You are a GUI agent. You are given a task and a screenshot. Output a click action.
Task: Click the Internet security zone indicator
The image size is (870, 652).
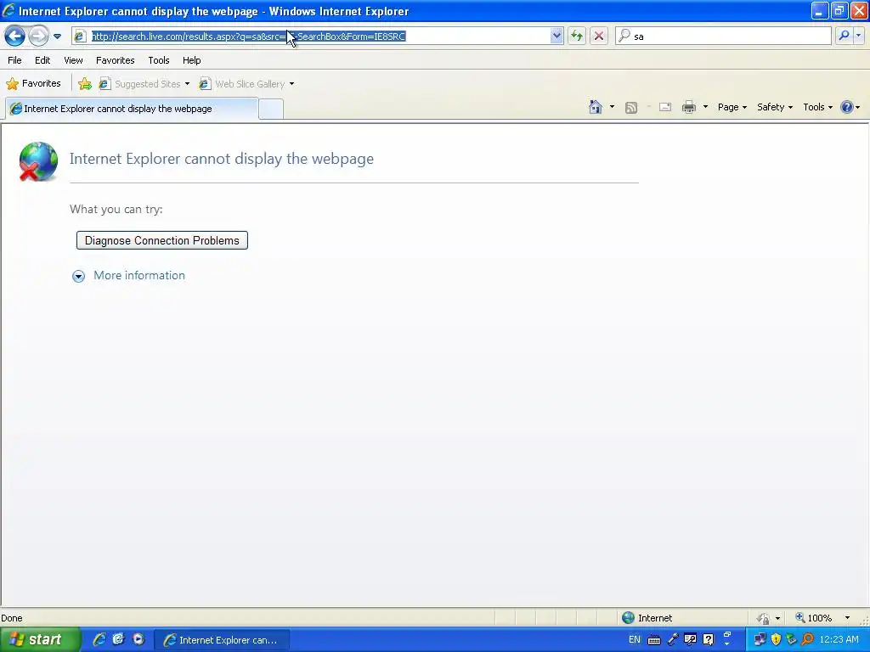click(647, 618)
